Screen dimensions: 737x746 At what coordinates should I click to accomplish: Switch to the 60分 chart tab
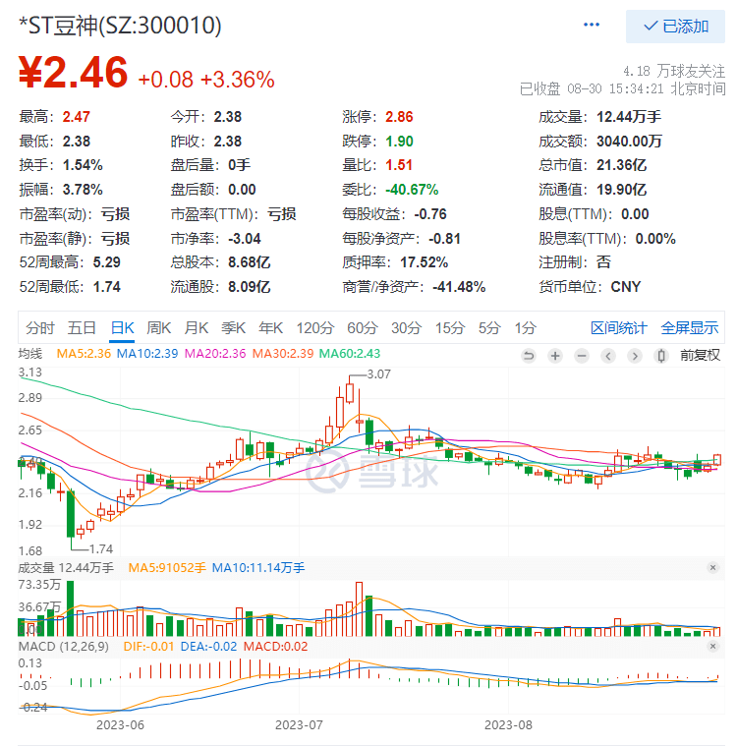pos(362,327)
